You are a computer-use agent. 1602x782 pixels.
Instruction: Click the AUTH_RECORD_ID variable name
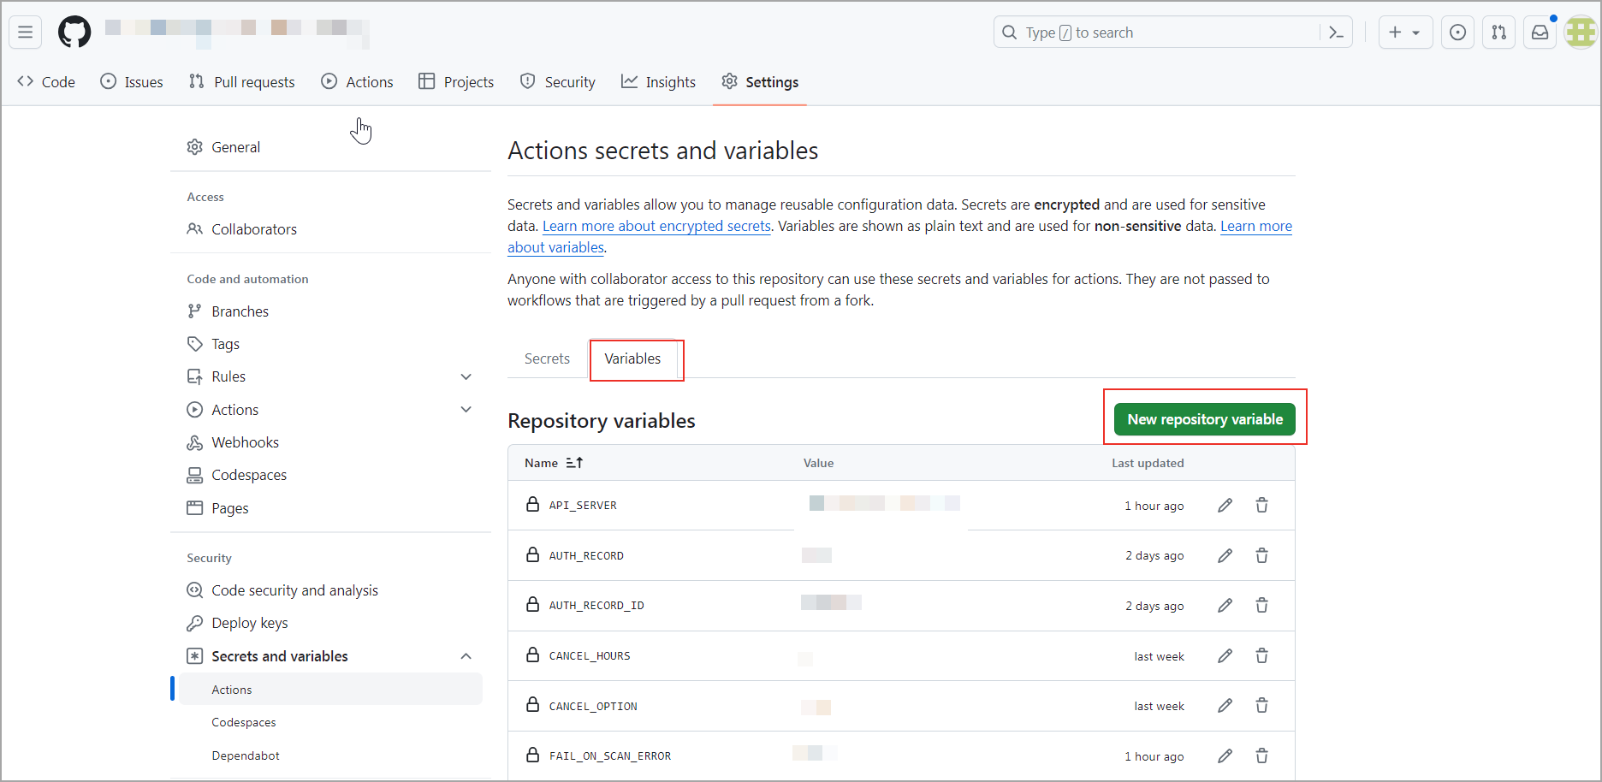point(596,606)
